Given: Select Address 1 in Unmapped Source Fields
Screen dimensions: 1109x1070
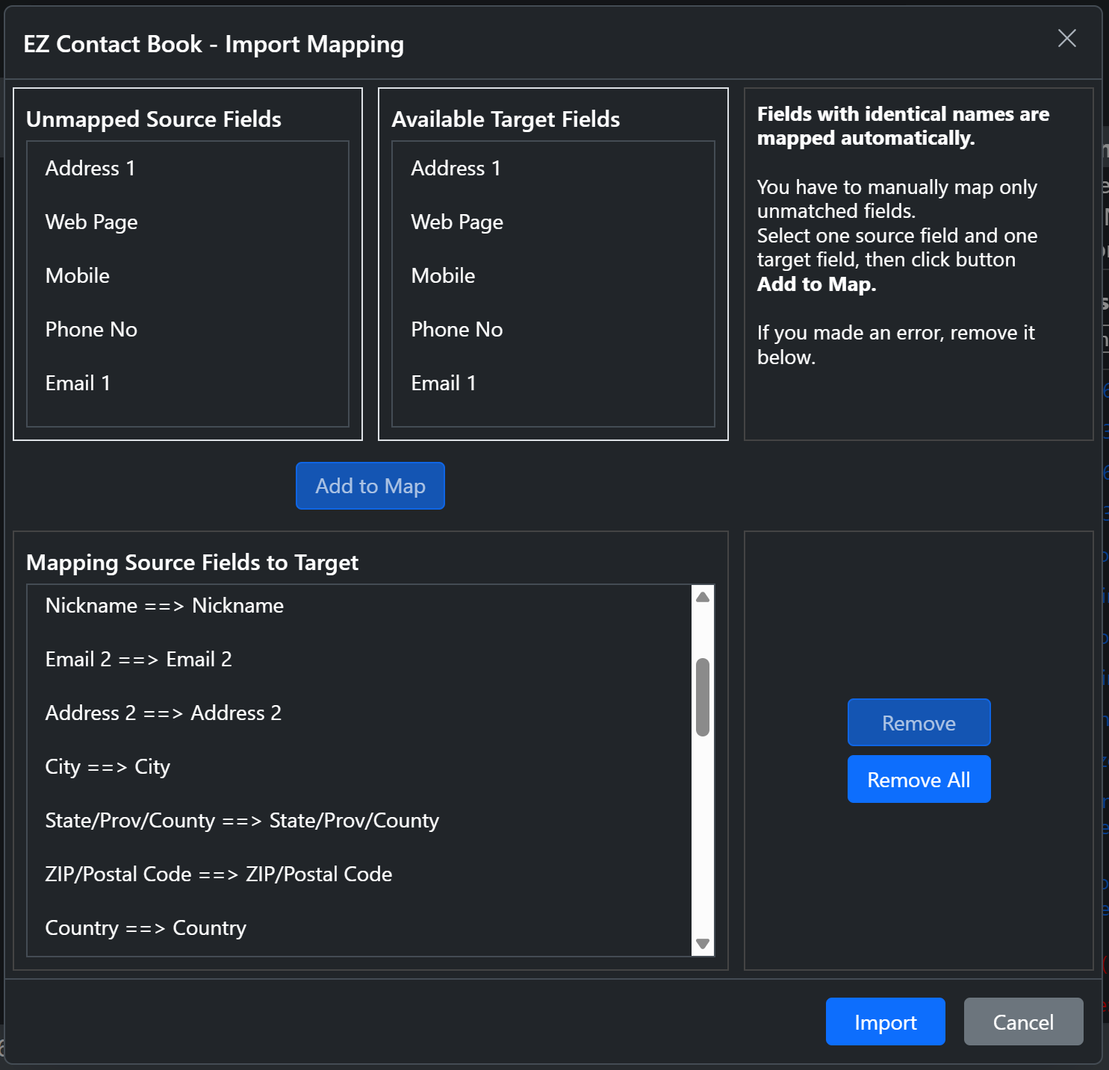Looking at the screenshot, I should [90, 169].
